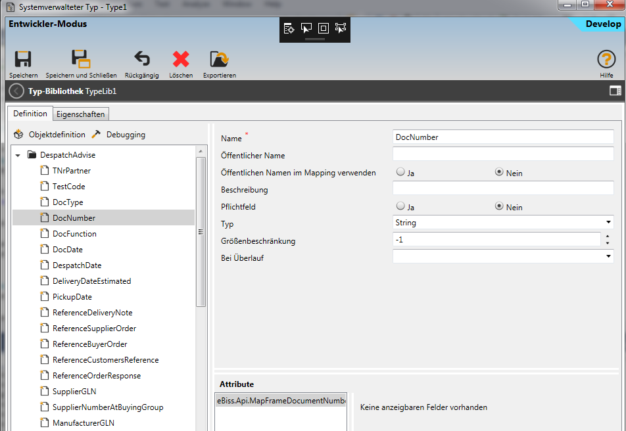Click the tree scrollbar thumb
Screen dimensions: 626x431
point(201,232)
